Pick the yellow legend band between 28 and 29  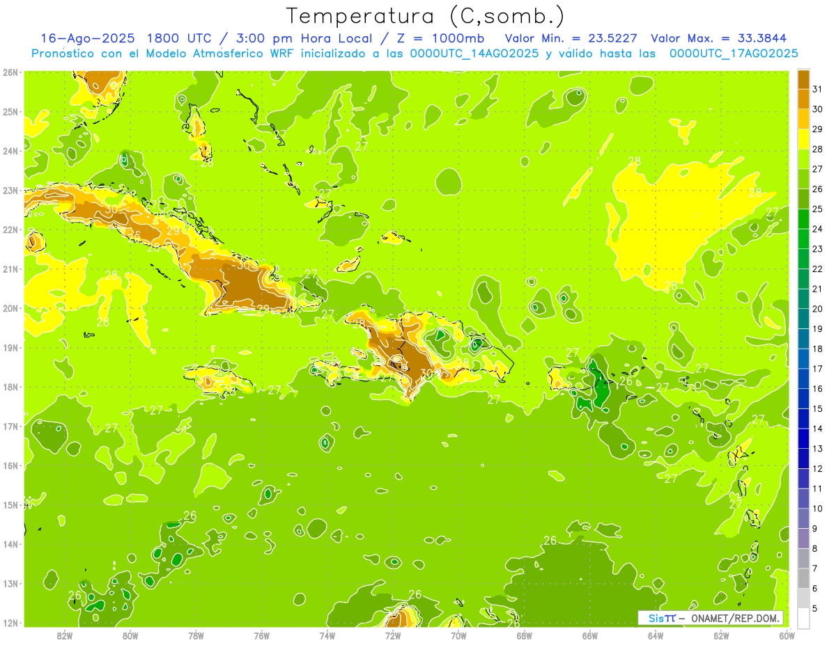803,138
